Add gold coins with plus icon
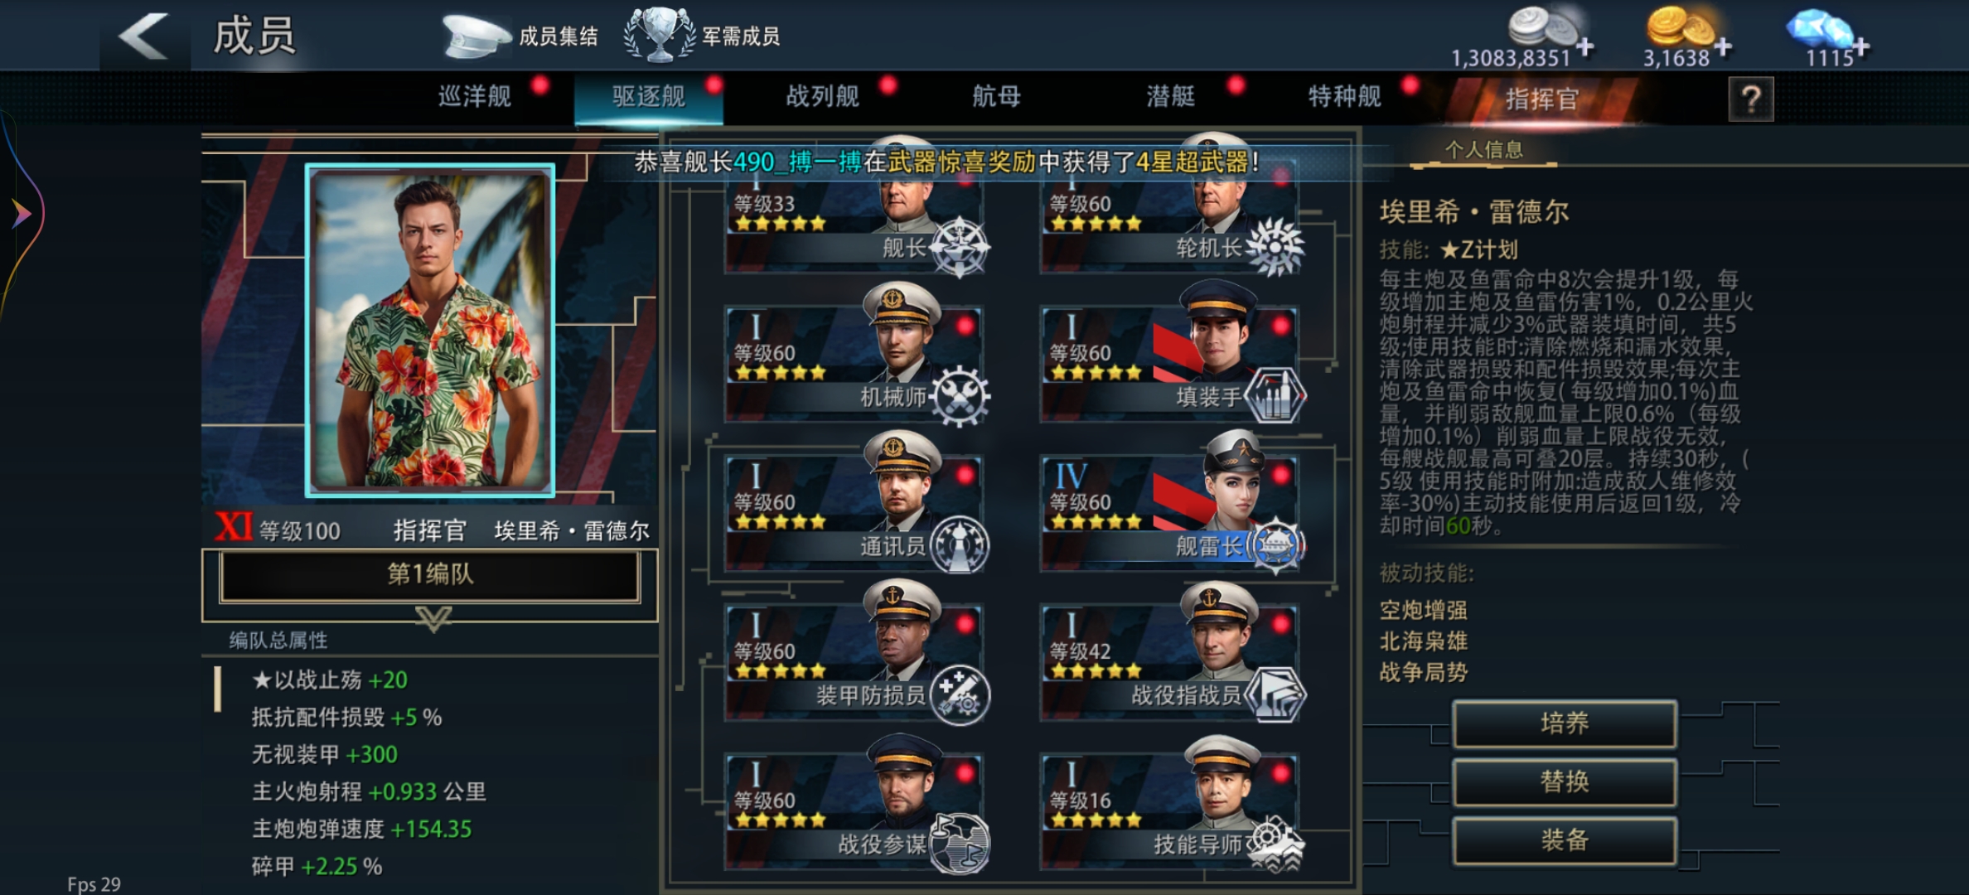 [1722, 47]
